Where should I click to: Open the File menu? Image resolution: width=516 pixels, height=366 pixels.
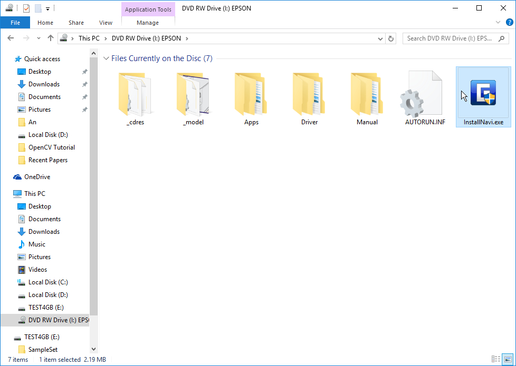click(15, 23)
